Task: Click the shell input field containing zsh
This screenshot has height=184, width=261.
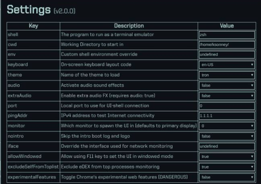Action: point(227,35)
